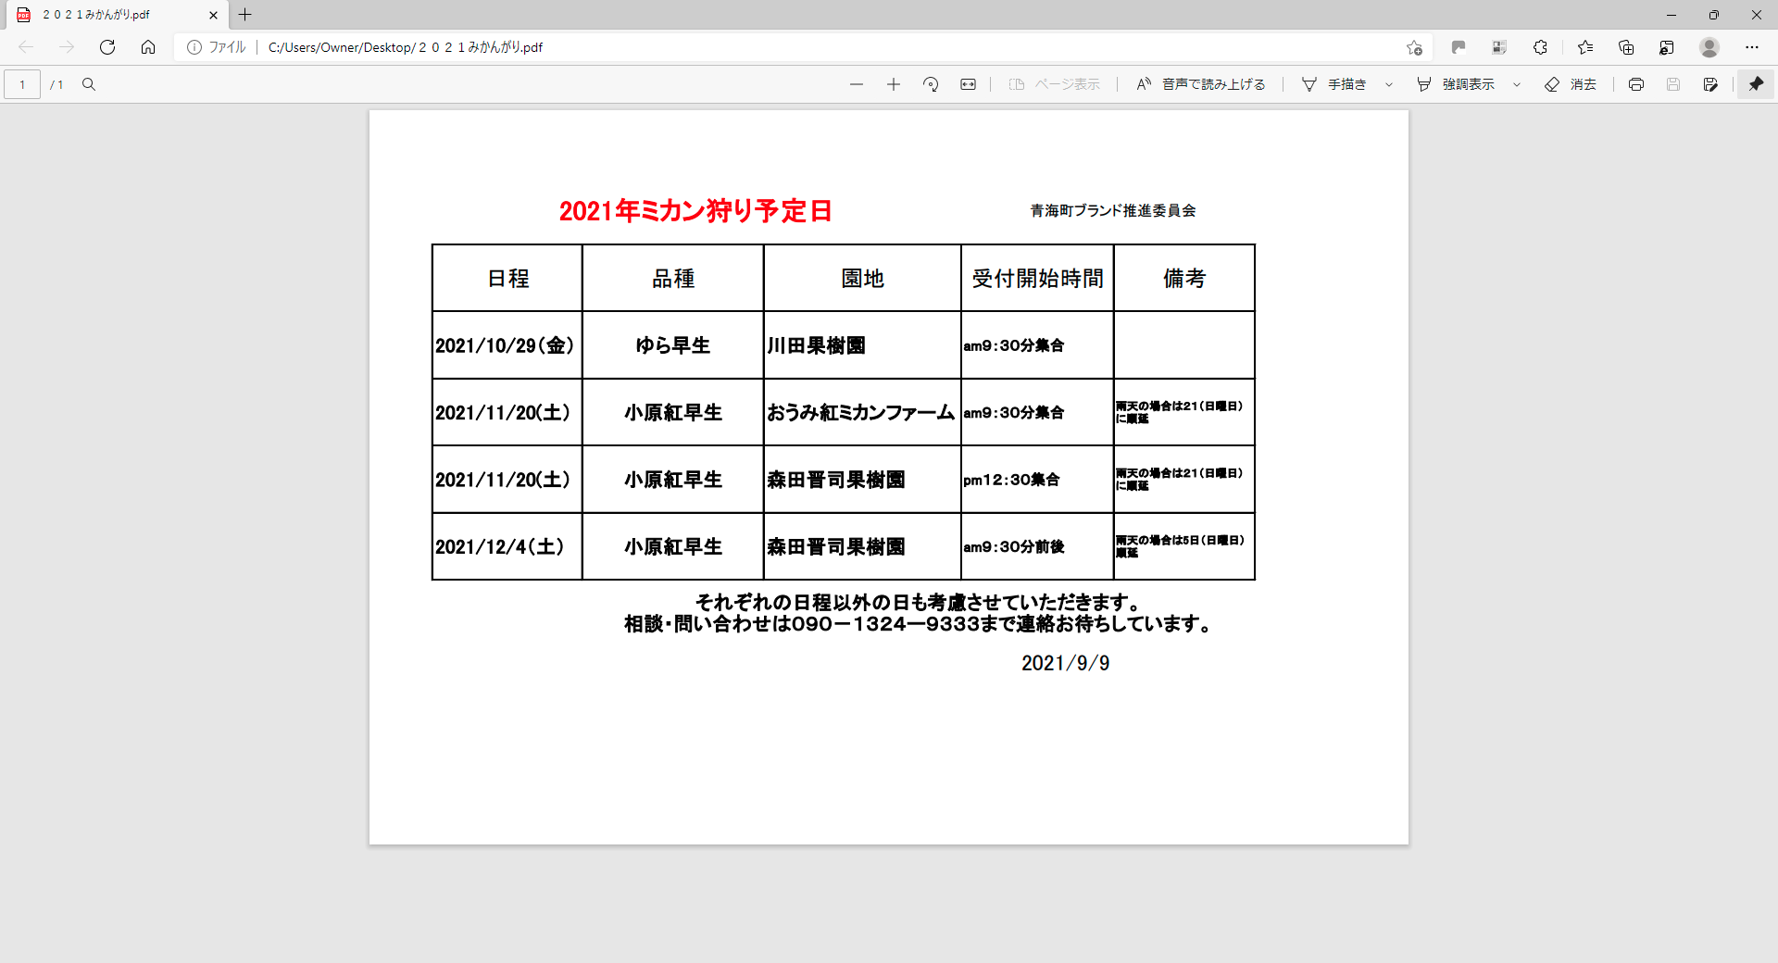Search within the PDF document

click(x=89, y=84)
